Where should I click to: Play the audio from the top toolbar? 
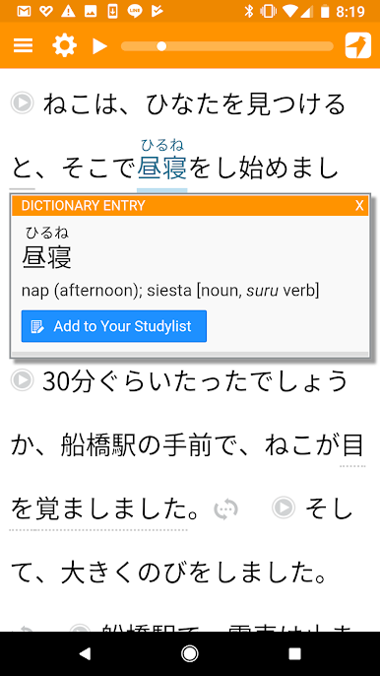tap(100, 45)
